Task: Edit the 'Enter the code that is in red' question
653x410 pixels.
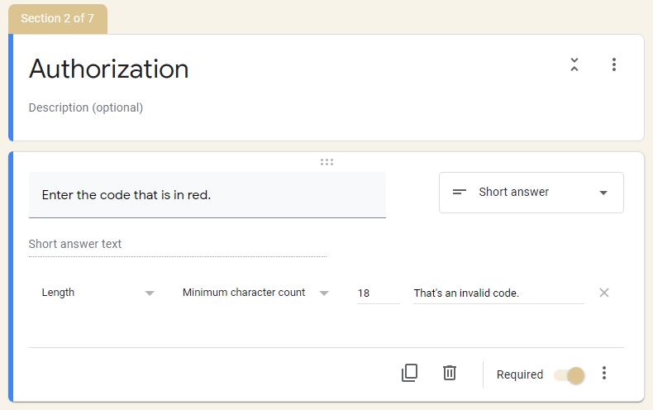Action: 207,195
